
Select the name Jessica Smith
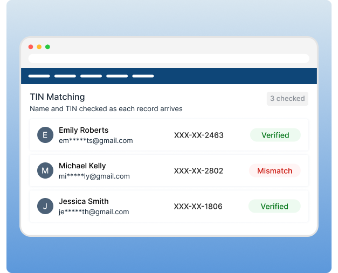point(84,201)
